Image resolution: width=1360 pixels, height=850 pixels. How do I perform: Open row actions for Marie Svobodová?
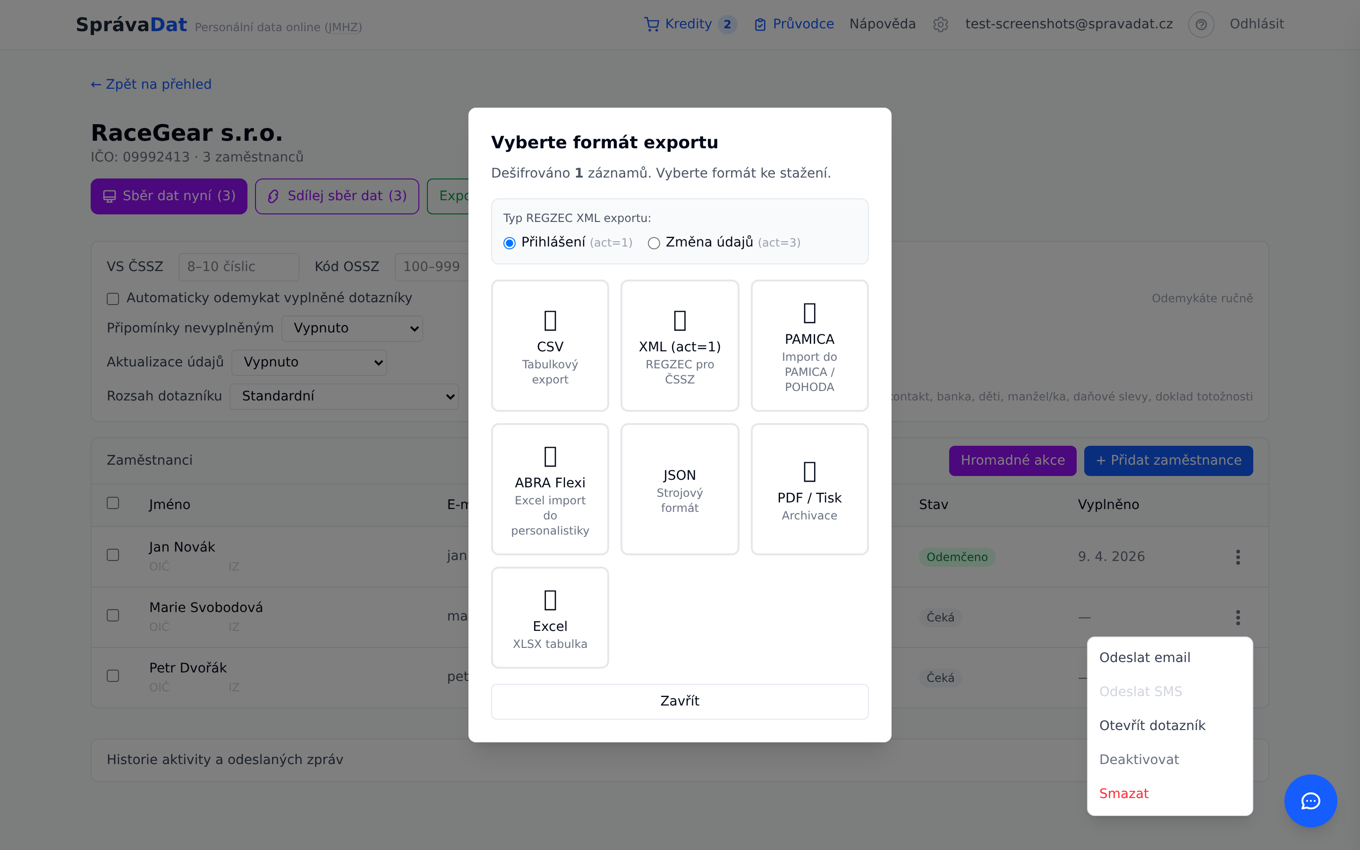1238,617
